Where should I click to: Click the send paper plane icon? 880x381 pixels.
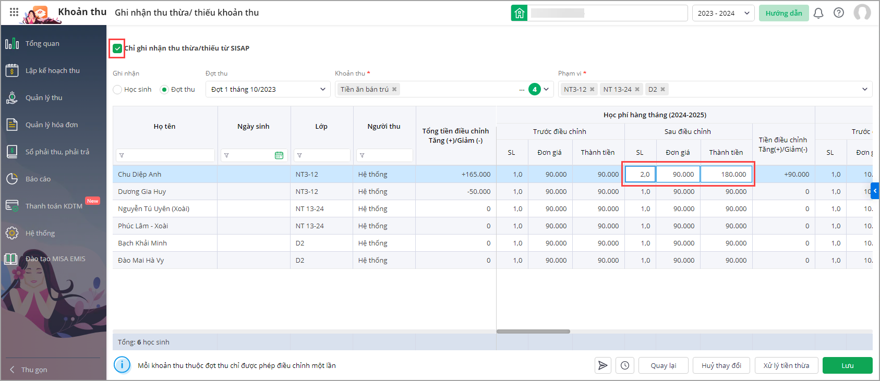click(602, 365)
